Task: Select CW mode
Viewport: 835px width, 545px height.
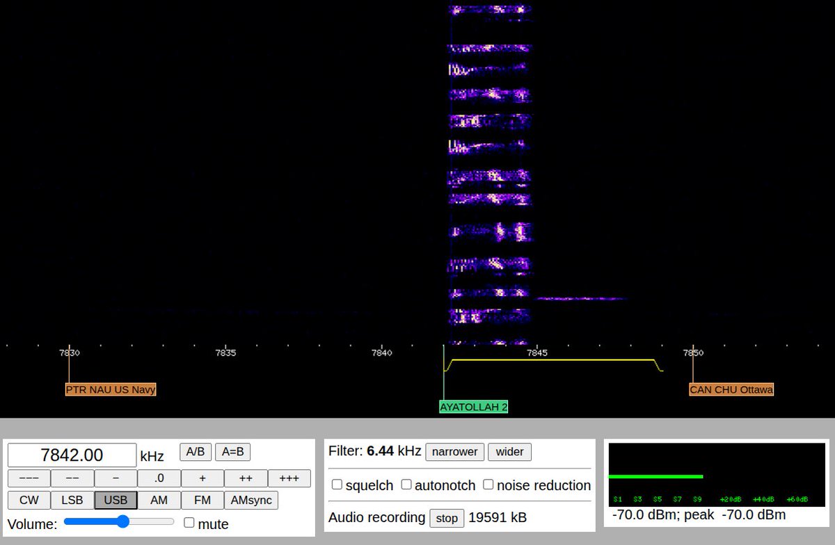Action: 29,501
